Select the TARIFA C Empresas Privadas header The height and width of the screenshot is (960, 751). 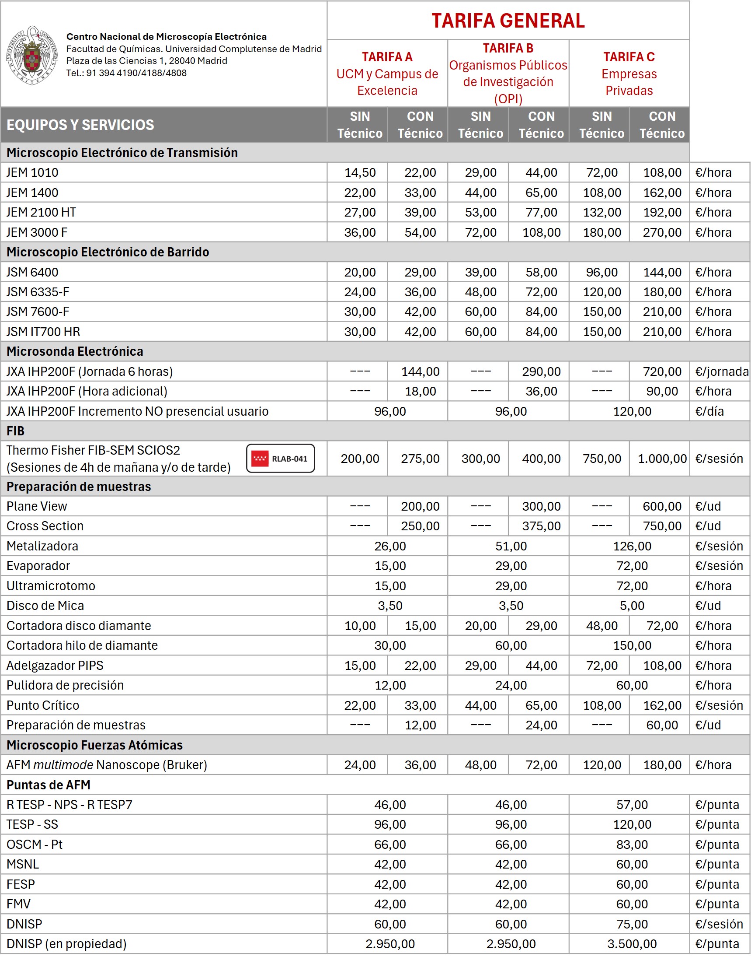[x=629, y=74]
